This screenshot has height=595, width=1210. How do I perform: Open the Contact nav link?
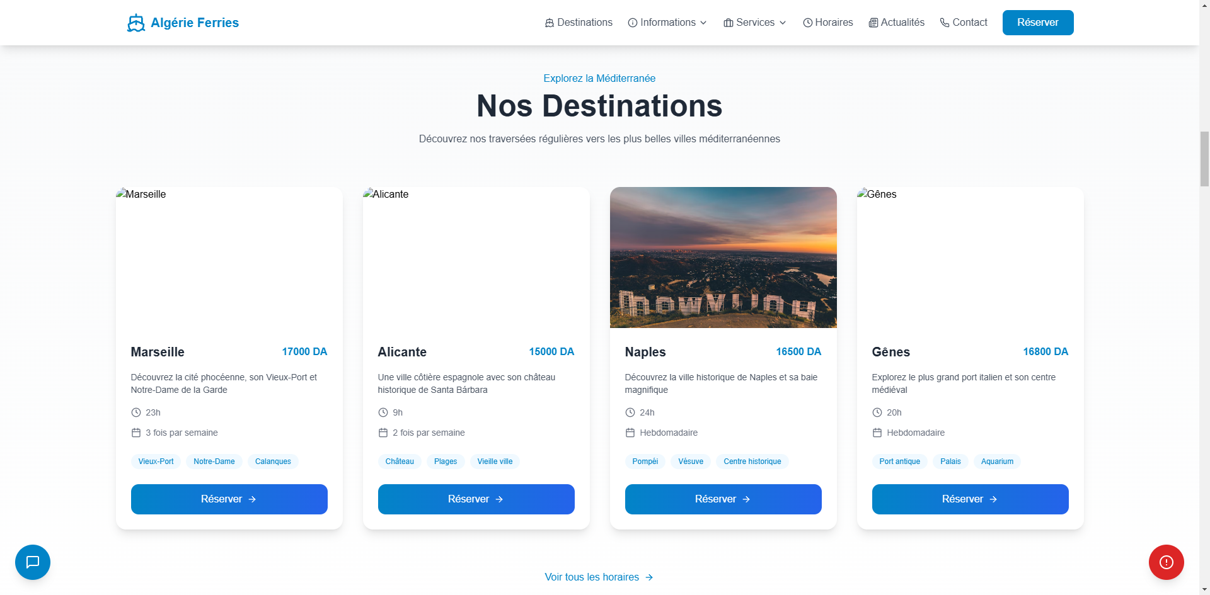[x=964, y=23]
